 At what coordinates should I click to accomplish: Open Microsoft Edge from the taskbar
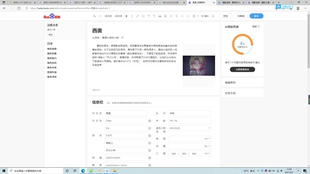83,171
